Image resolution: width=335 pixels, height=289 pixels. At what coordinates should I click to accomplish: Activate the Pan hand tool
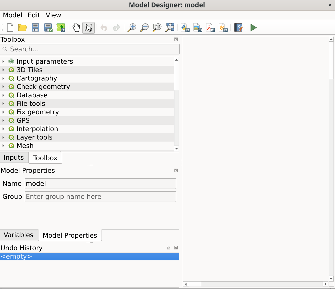click(x=76, y=28)
